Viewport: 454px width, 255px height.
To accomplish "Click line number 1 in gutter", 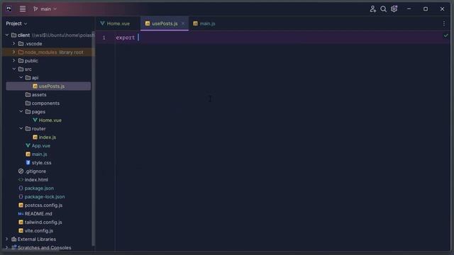I will [x=104, y=38].
